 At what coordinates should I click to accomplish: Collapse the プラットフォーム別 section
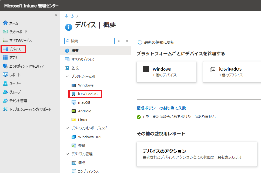tap(67, 76)
